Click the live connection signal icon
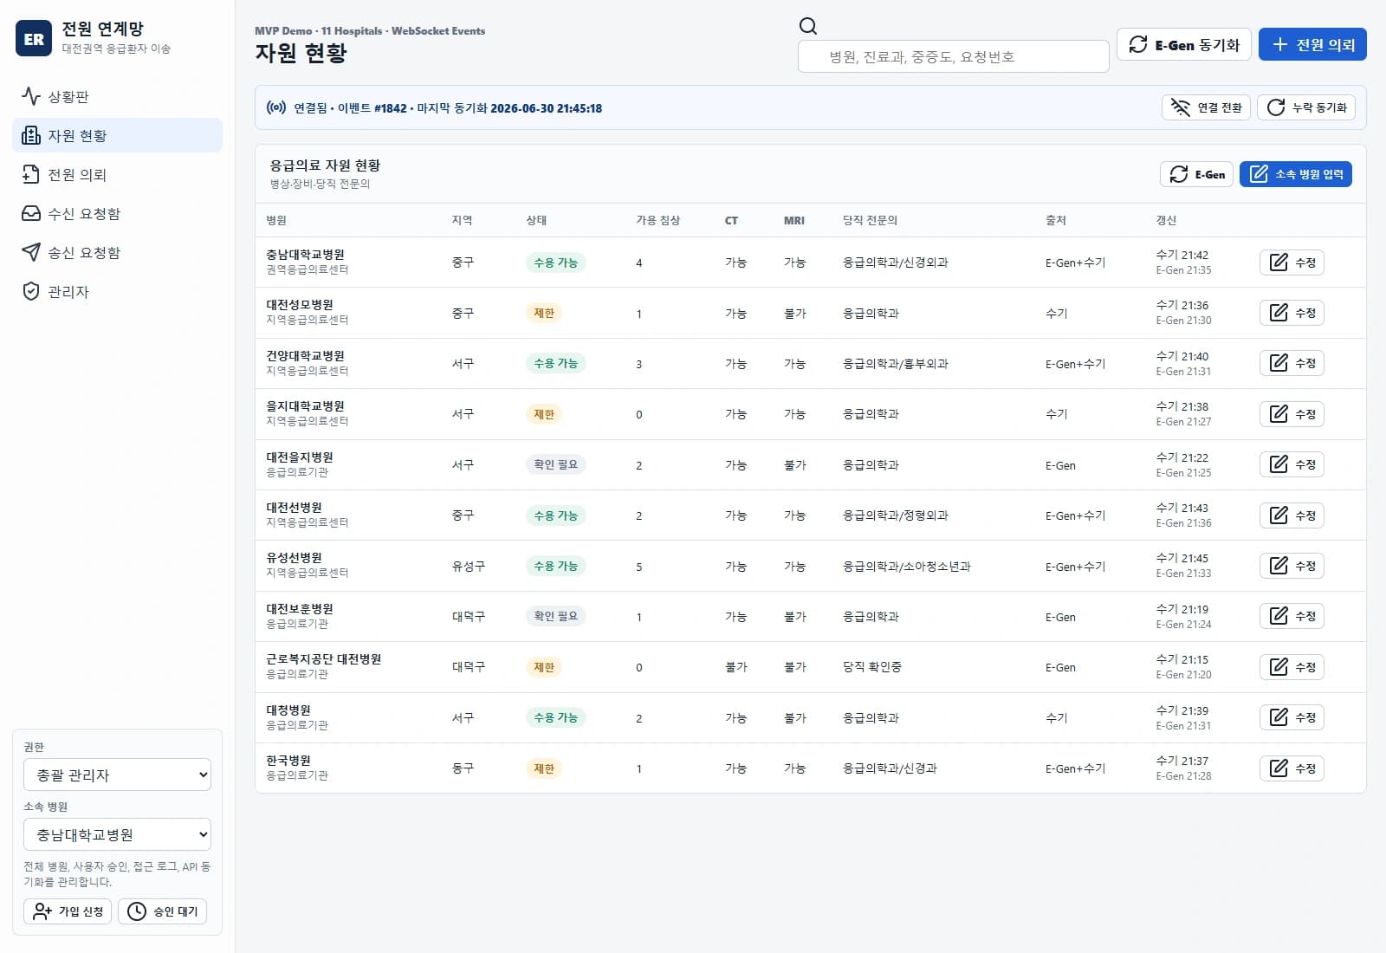Screen dimensions: 1386x953 pos(276,107)
